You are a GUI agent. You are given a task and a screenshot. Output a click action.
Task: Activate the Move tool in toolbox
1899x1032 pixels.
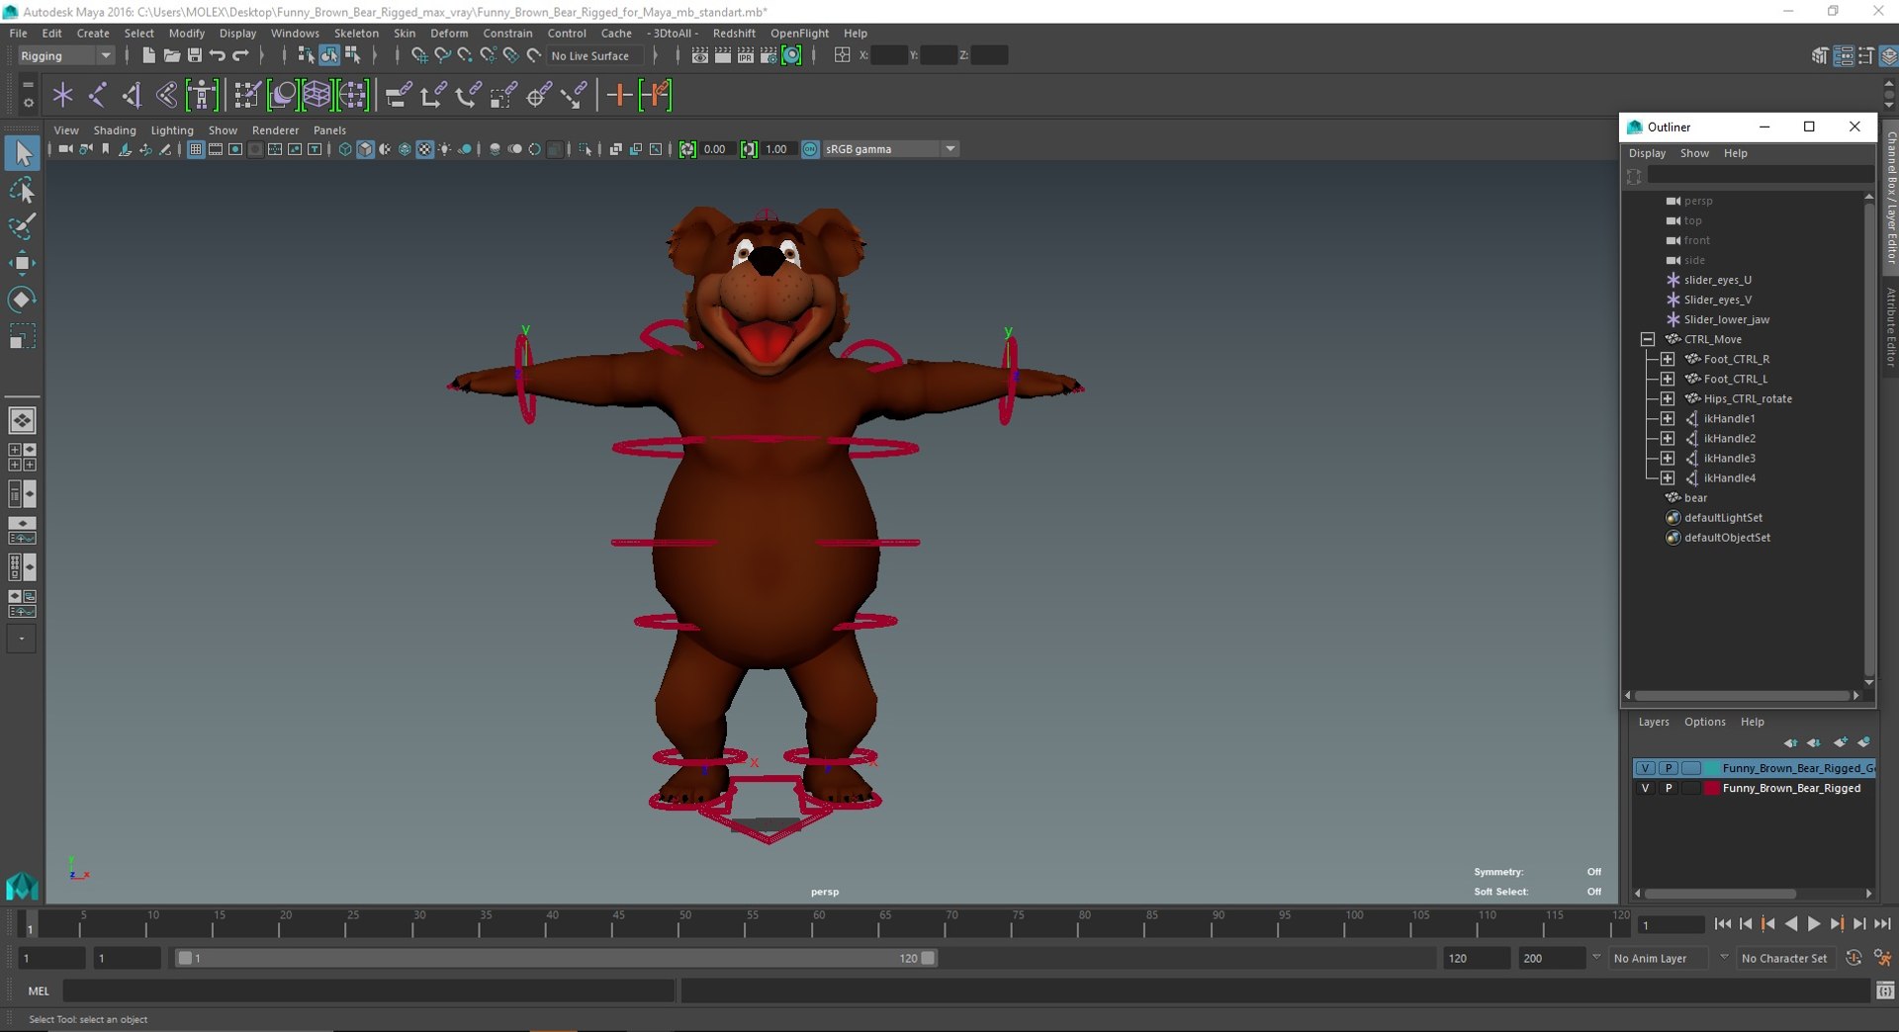tap(22, 263)
